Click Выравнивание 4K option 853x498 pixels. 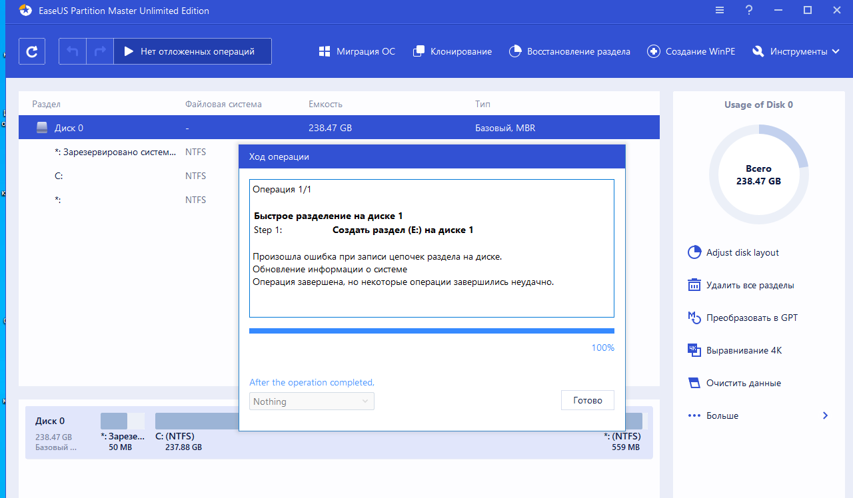(x=734, y=350)
